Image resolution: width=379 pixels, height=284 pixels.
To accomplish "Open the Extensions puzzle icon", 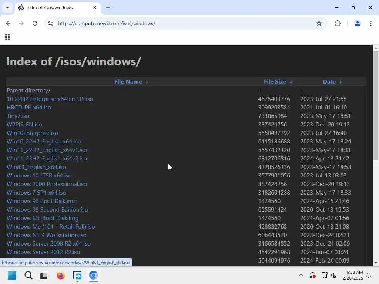I will [338, 23].
